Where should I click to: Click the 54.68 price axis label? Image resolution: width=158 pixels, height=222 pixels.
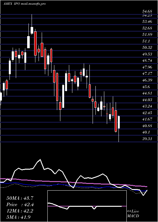pos(147,11)
